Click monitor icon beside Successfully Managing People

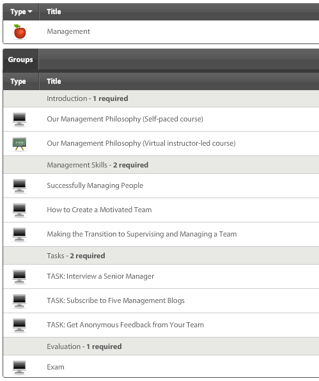(x=19, y=186)
